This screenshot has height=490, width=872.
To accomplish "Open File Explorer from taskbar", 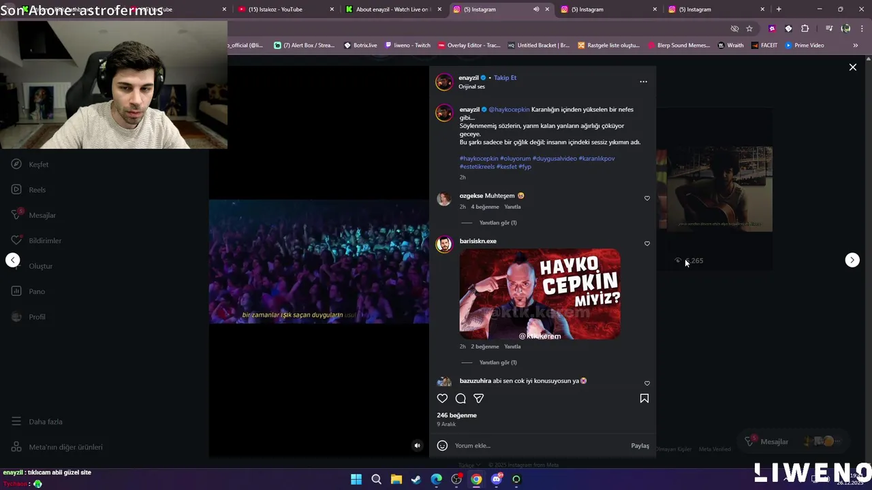I will point(396,480).
